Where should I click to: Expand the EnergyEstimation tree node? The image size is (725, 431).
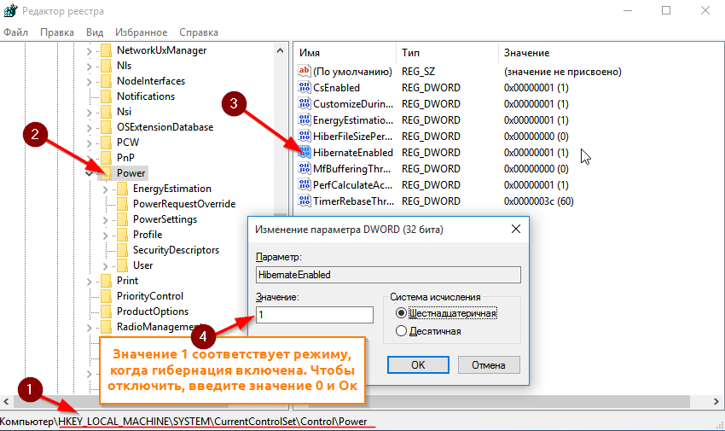106,189
